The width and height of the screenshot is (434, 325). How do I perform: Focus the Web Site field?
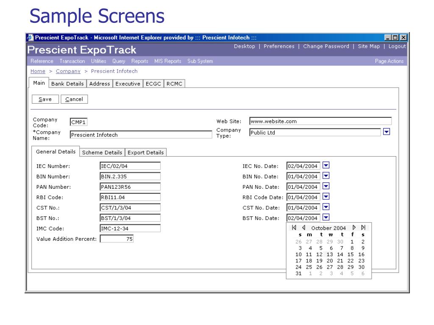click(320, 121)
